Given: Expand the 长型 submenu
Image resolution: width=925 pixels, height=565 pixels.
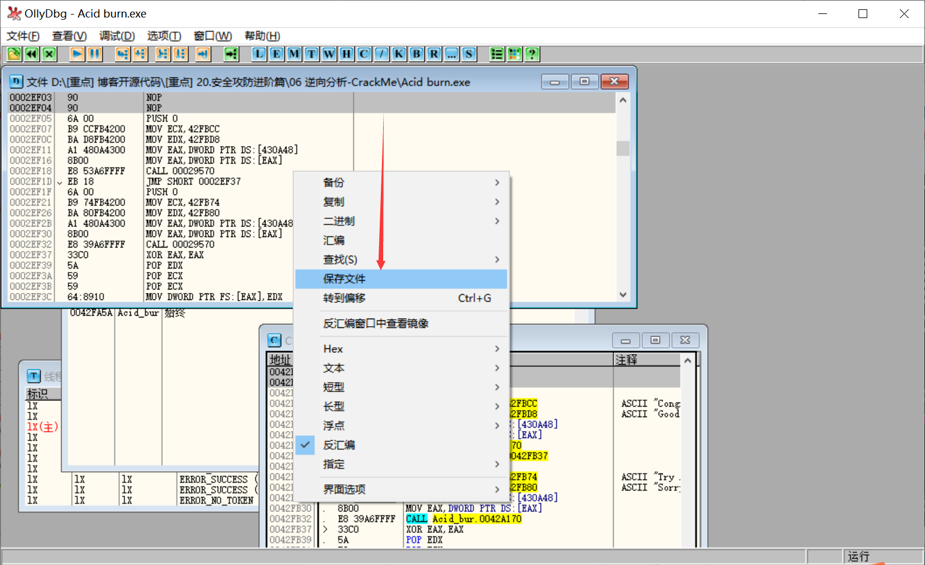Looking at the screenshot, I should click(x=401, y=407).
